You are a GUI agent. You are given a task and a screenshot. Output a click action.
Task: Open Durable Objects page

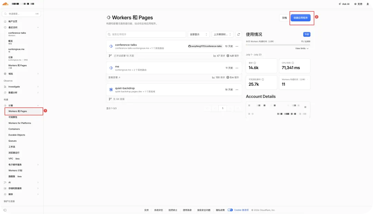[17, 135]
